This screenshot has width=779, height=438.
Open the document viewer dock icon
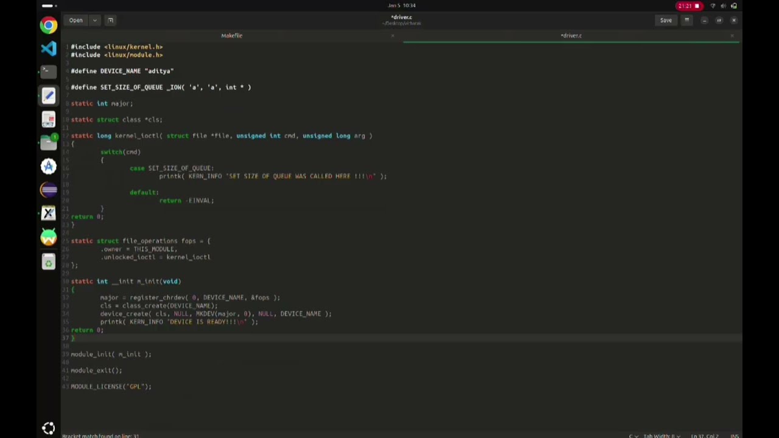(49, 119)
